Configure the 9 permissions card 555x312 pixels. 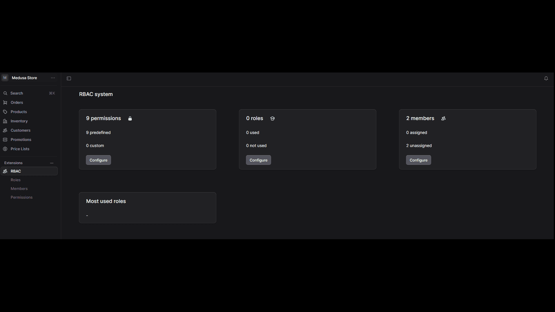[98, 160]
